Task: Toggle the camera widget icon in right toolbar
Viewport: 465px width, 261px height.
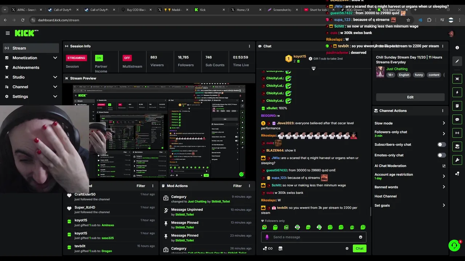Action: pyautogui.click(x=457, y=146)
